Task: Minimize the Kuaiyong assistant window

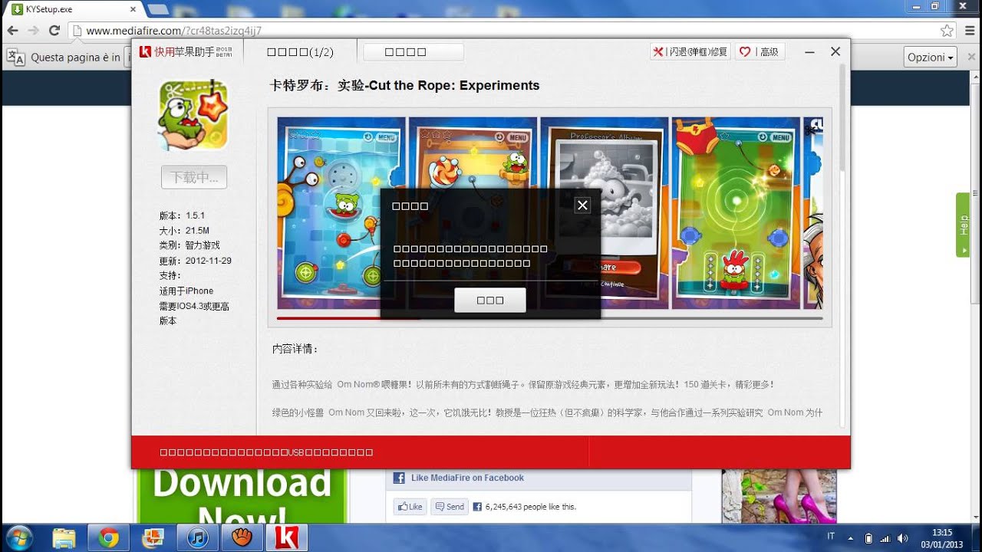Action: 809,52
